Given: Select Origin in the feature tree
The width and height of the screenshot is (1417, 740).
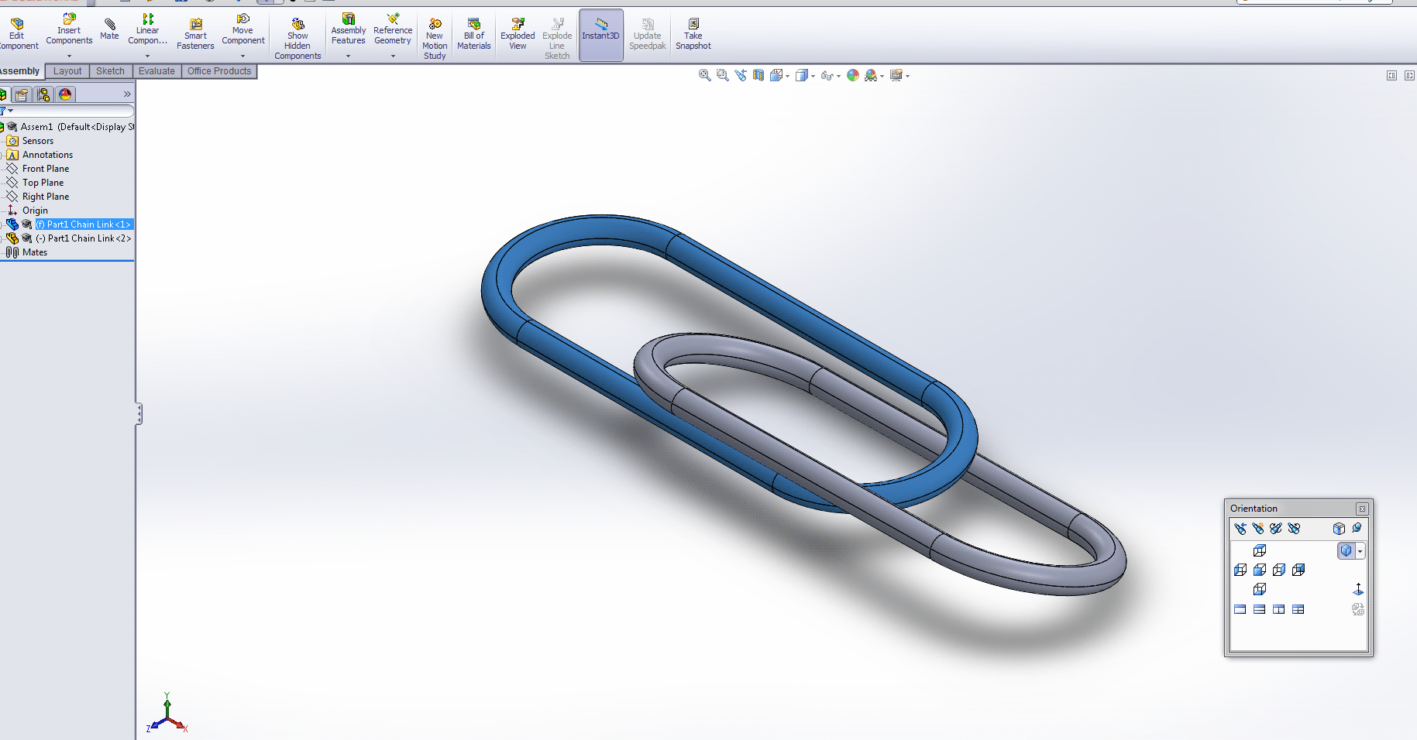Looking at the screenshot, I should tap(35, 211).
